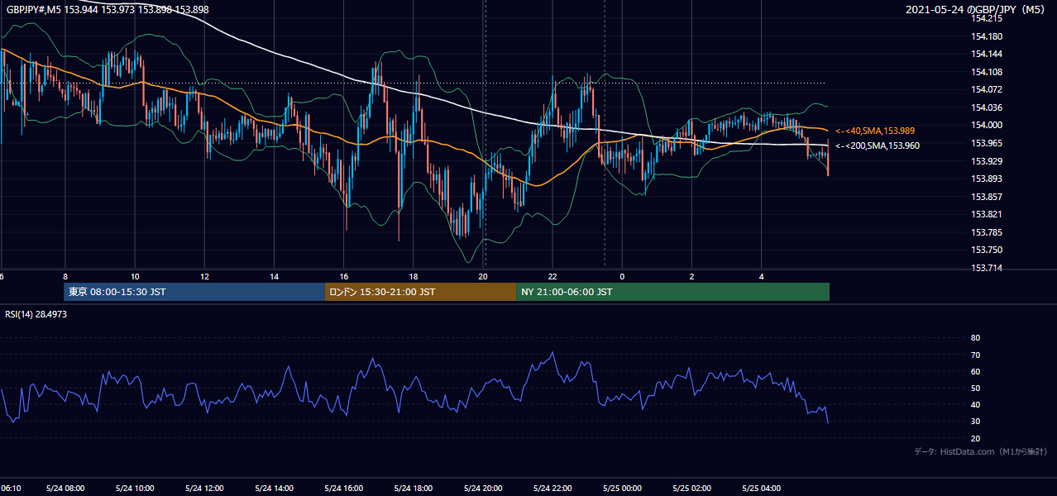The image size is (1057, 496).
Task: Click hour label 18 under price chart
Action: click(414, 276)
